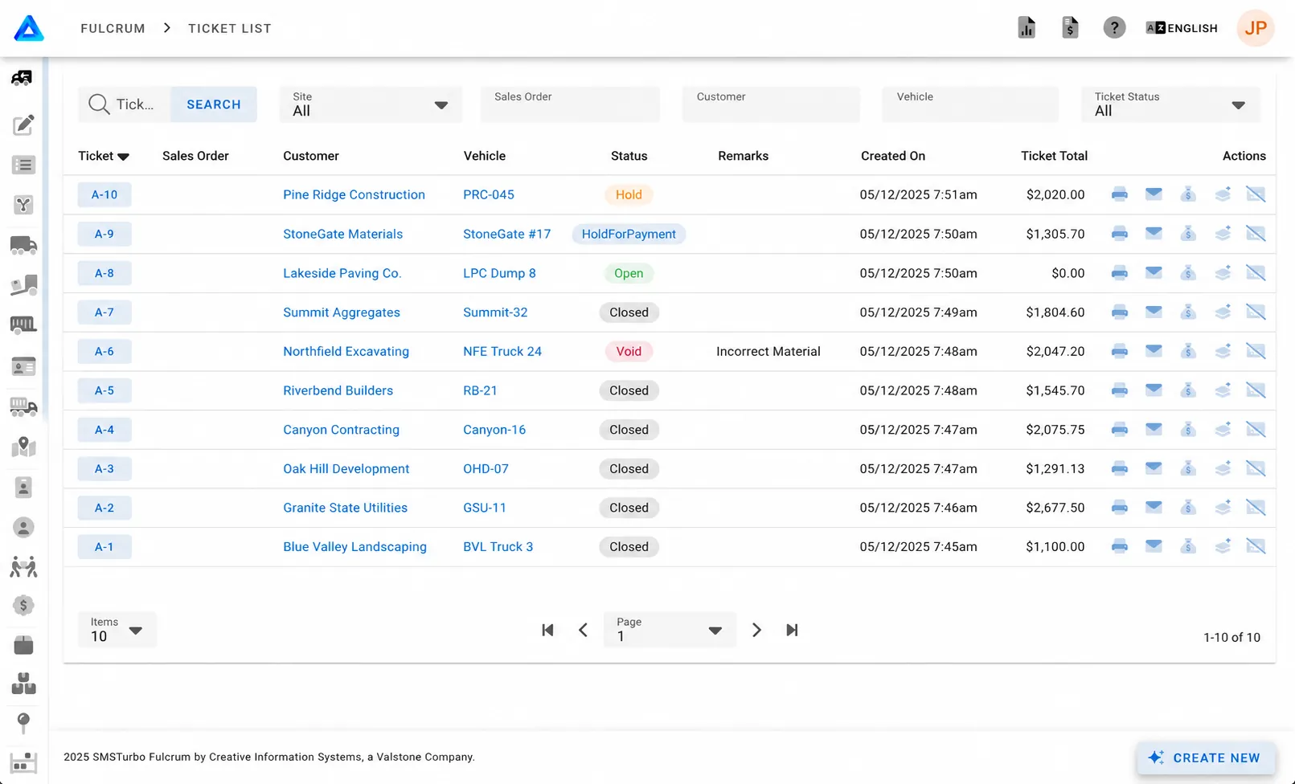This screenshot has width=1295, height=784.
Task: Open the gray delivery truck icon in sidebar
Action: click(23, 245)
